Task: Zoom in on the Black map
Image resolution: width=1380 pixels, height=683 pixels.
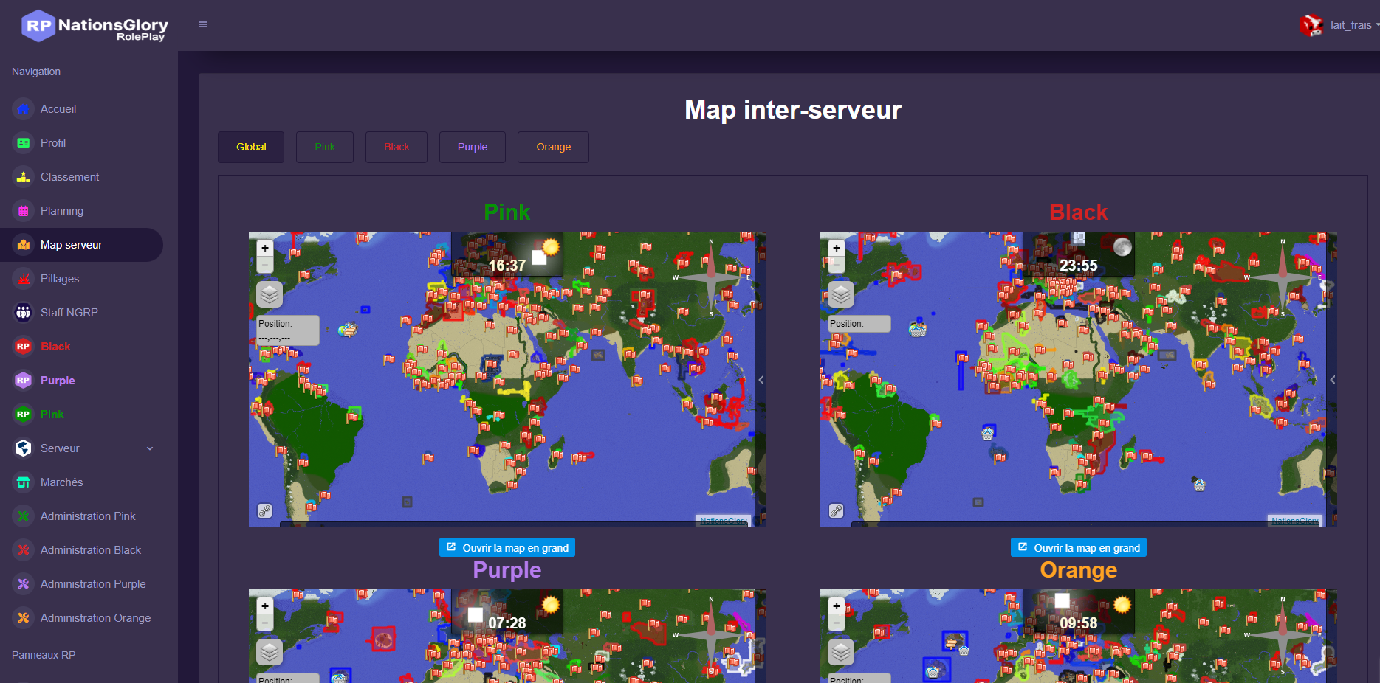Action: pos(837,248)
